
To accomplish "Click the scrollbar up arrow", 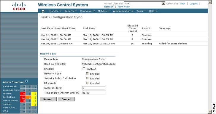I will click(210, 2).
